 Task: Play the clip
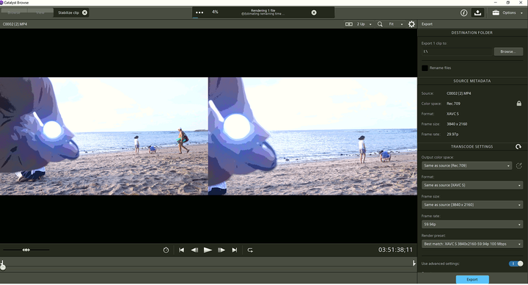(x=208, y=250)
